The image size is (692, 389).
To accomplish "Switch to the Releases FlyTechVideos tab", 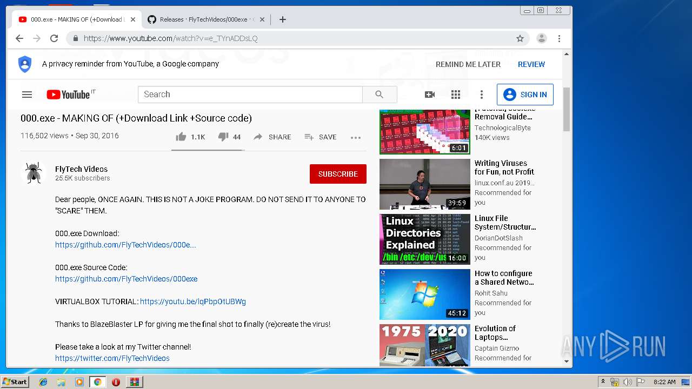I will point(205,19).
